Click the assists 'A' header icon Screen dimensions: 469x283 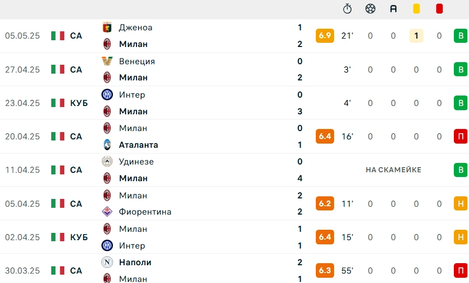393,9
